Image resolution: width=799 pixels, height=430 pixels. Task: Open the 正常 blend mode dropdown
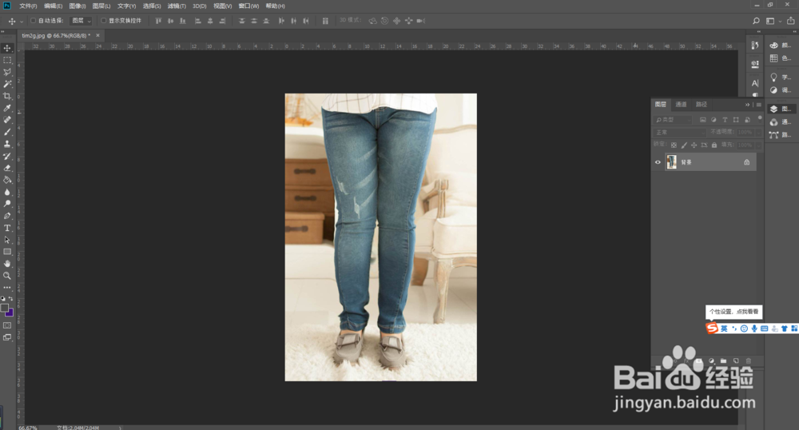(x=680, y=133)
